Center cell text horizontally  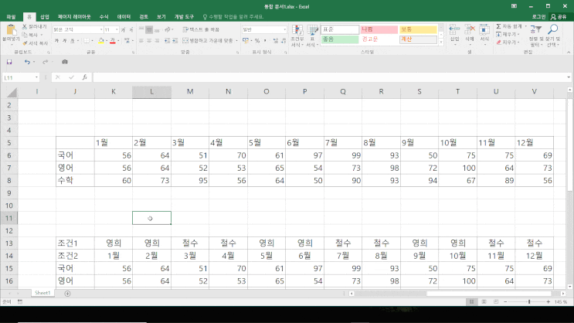149,41
